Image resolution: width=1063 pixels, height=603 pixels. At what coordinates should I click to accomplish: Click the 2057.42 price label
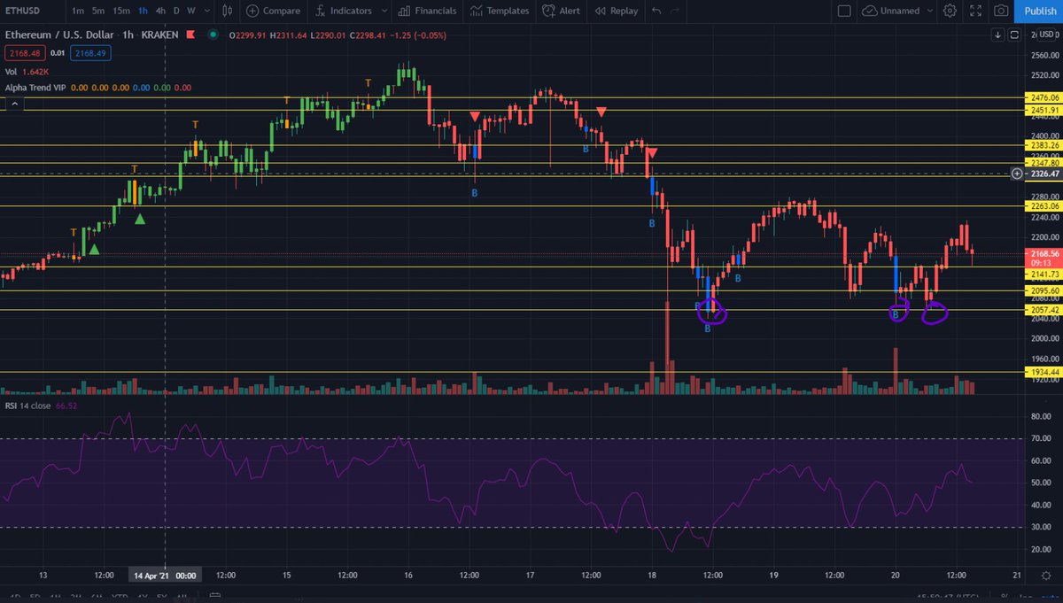click(x=1044, y=310)
